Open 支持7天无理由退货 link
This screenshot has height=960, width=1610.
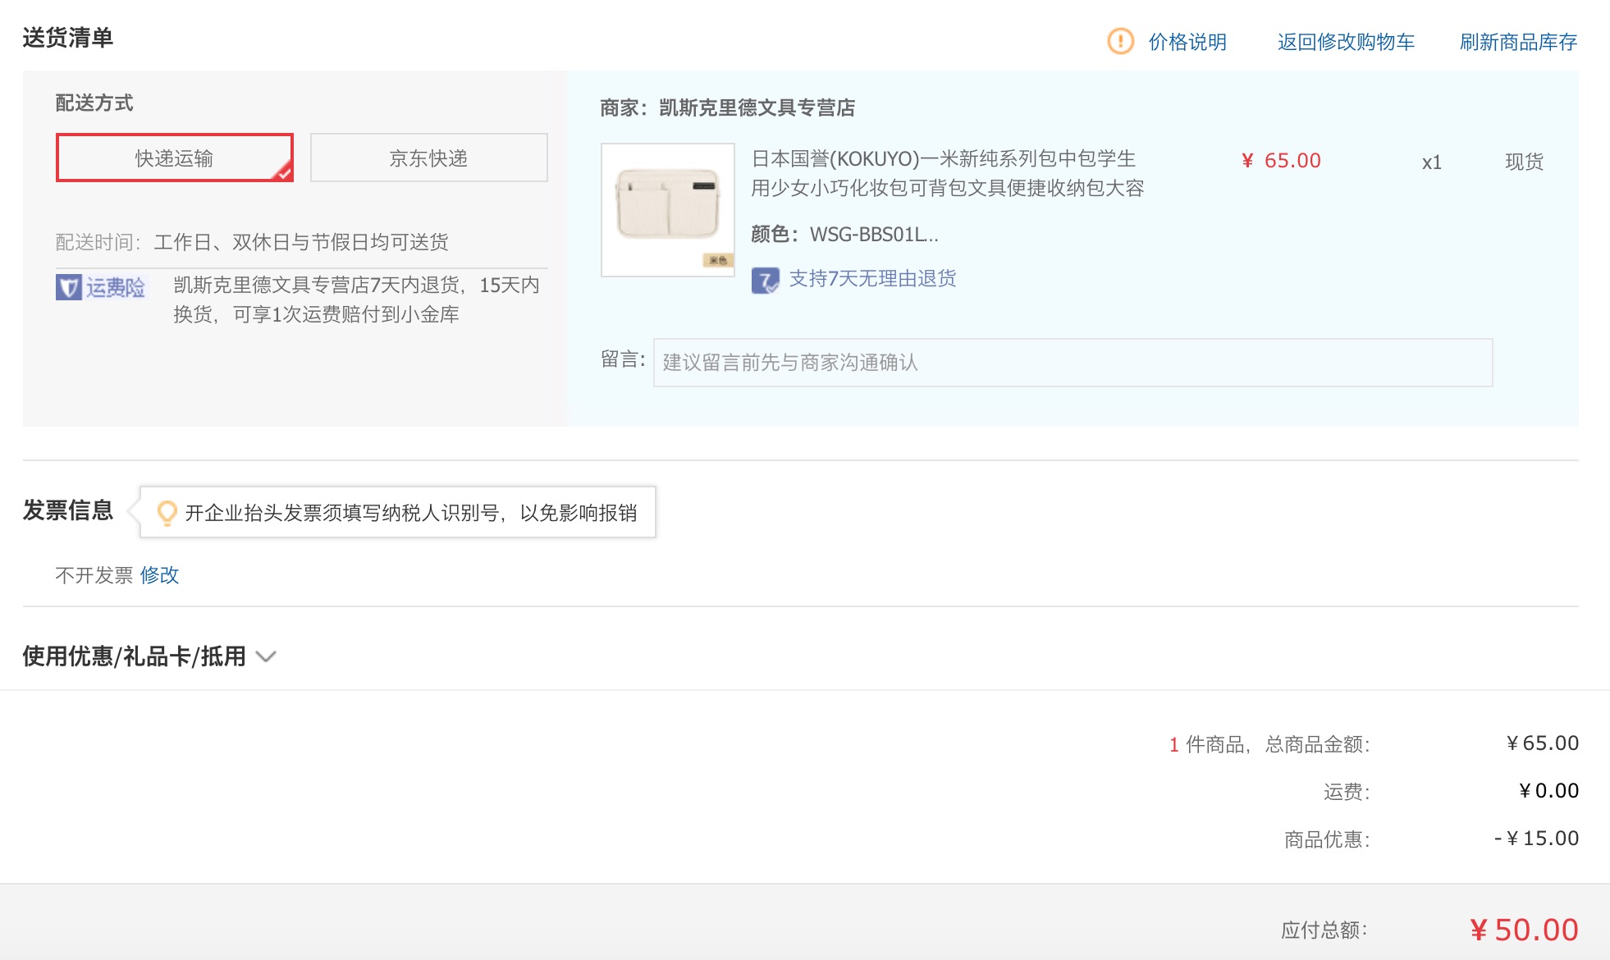(872, 279)
